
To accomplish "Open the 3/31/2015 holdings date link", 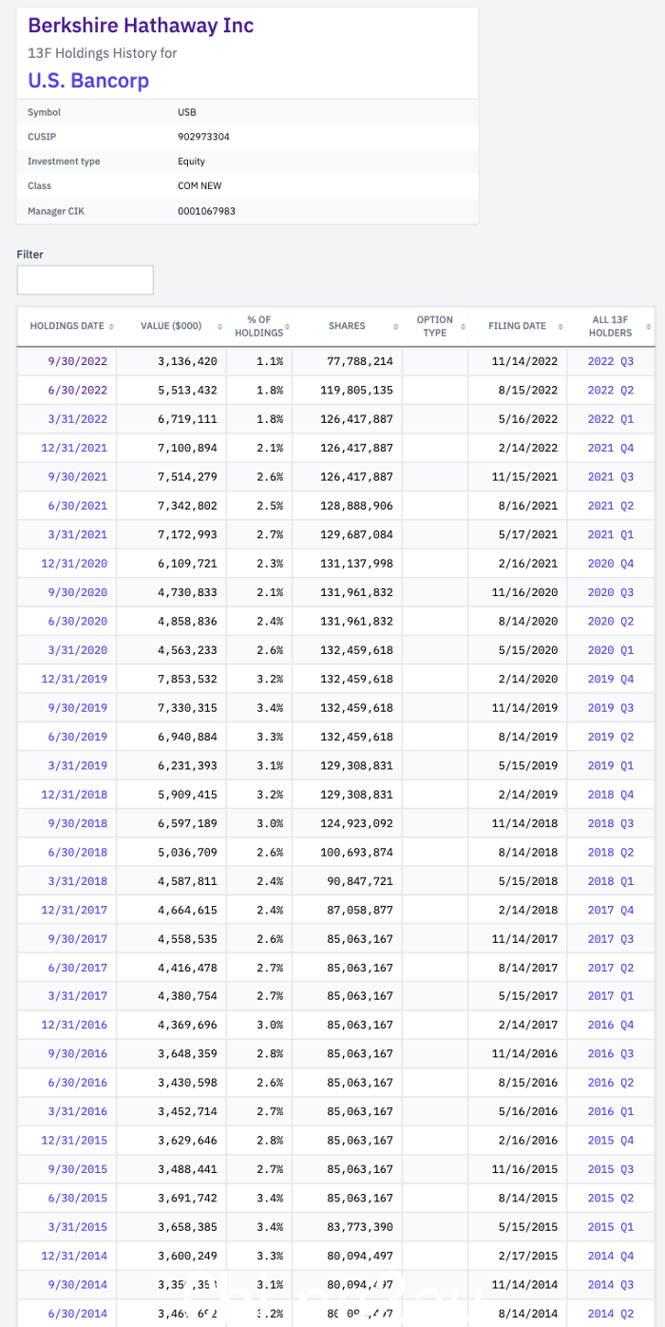I will (x=77, y=1226).
